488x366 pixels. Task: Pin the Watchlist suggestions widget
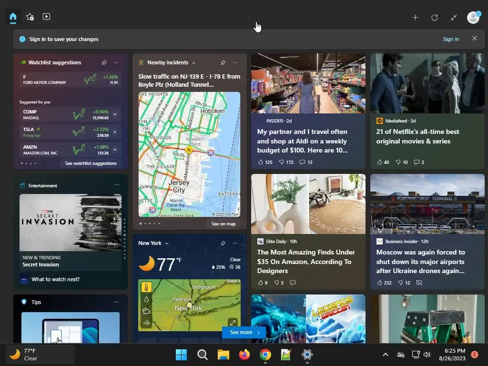(104, 62)
